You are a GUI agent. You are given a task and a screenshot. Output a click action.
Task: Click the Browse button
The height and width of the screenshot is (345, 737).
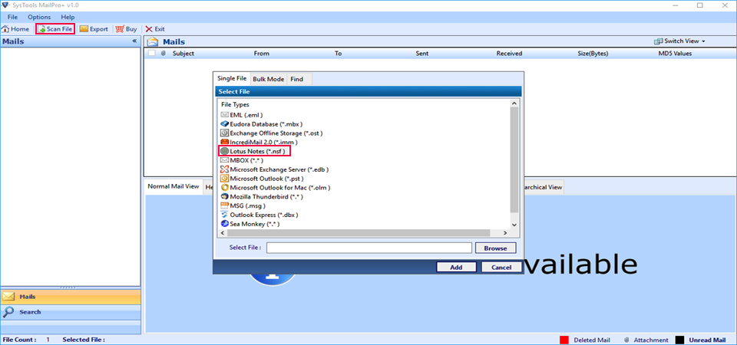pyautogui.click(x=495, y=248)
